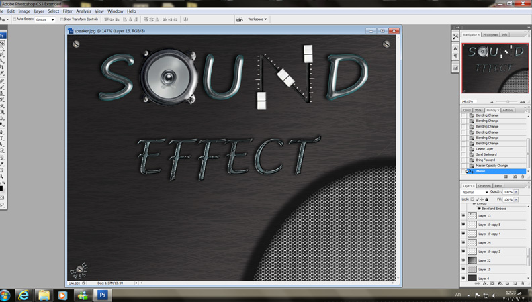
Task: Open the Navigator panel options menu
Action: click(x=527, y=36)
